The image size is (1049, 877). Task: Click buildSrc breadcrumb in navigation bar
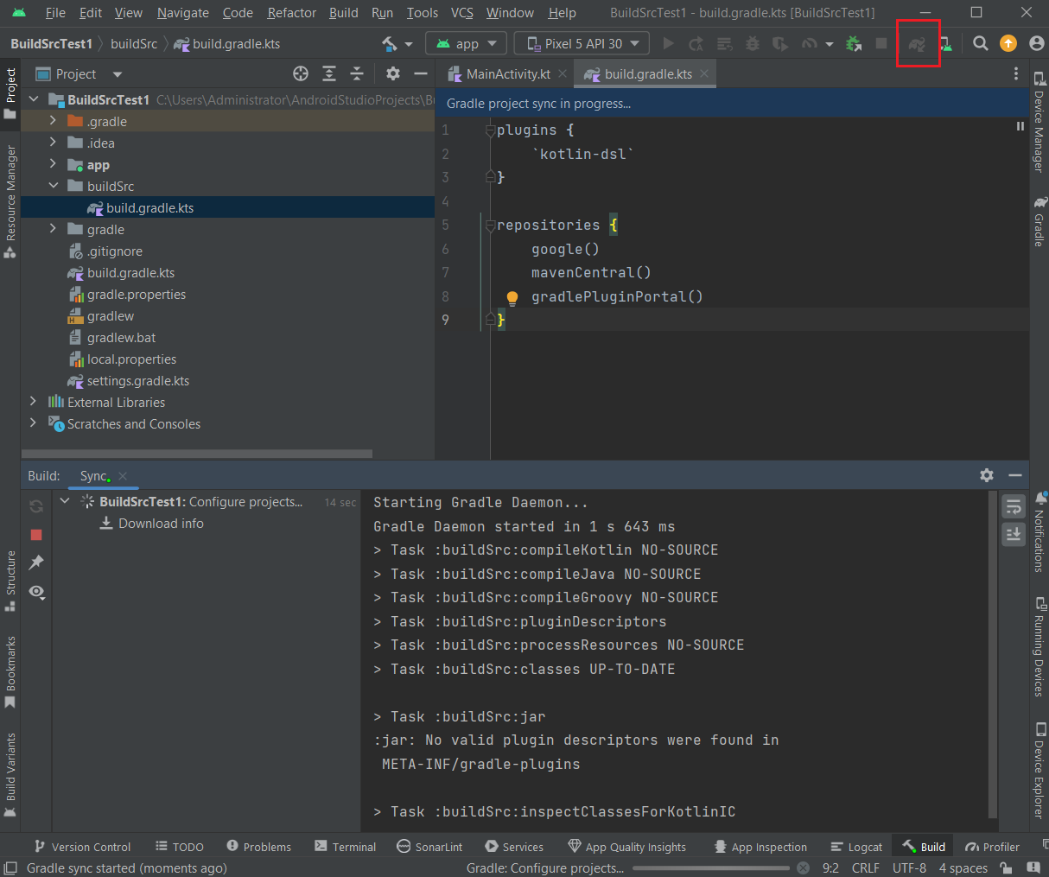coord(134,43)
